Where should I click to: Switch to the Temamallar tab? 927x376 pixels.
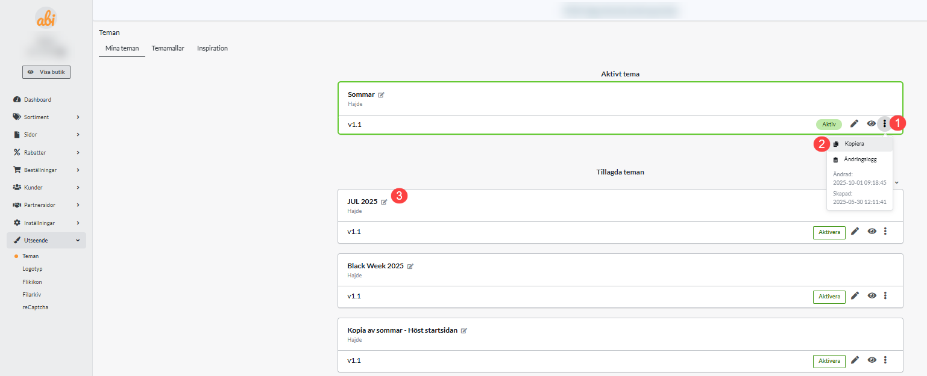[168, 48]
